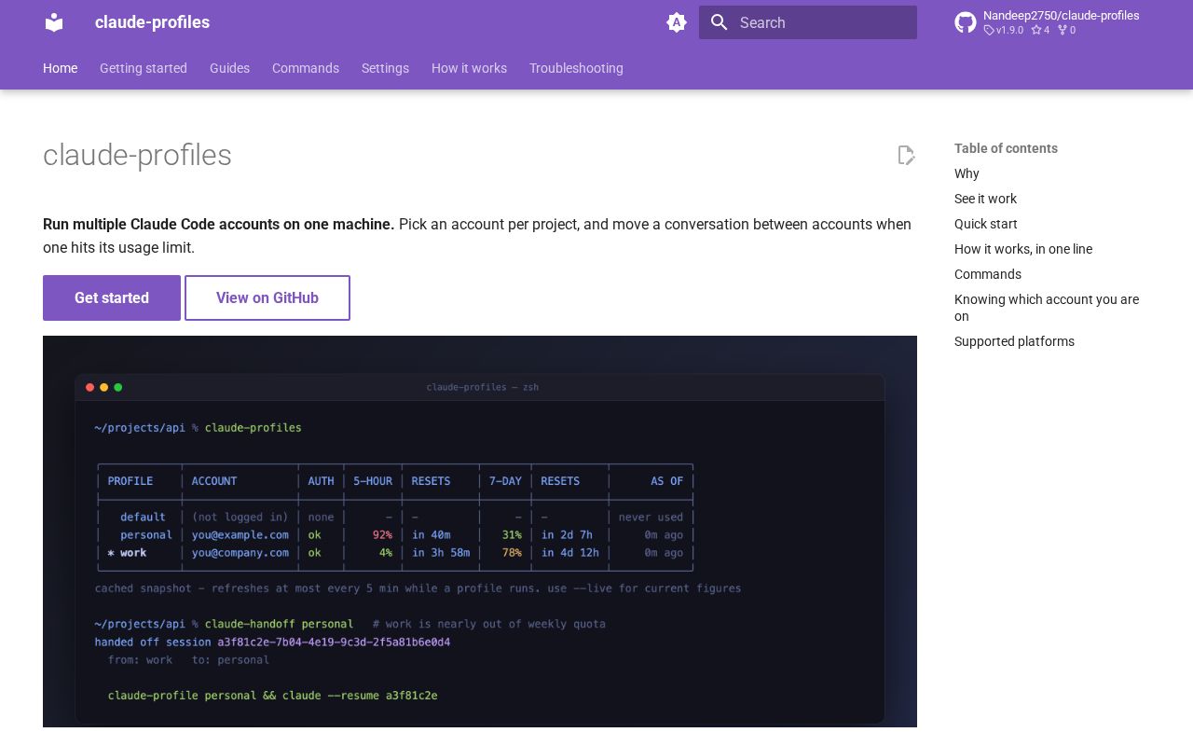Viewport: 1193px width, 746px height.
Task: Click the forks count icon
Action: pyautogui.click(x=1062, y=30)
